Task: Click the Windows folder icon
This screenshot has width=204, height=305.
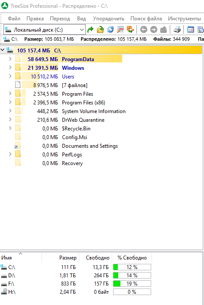Action: click(x=18, y=68)
